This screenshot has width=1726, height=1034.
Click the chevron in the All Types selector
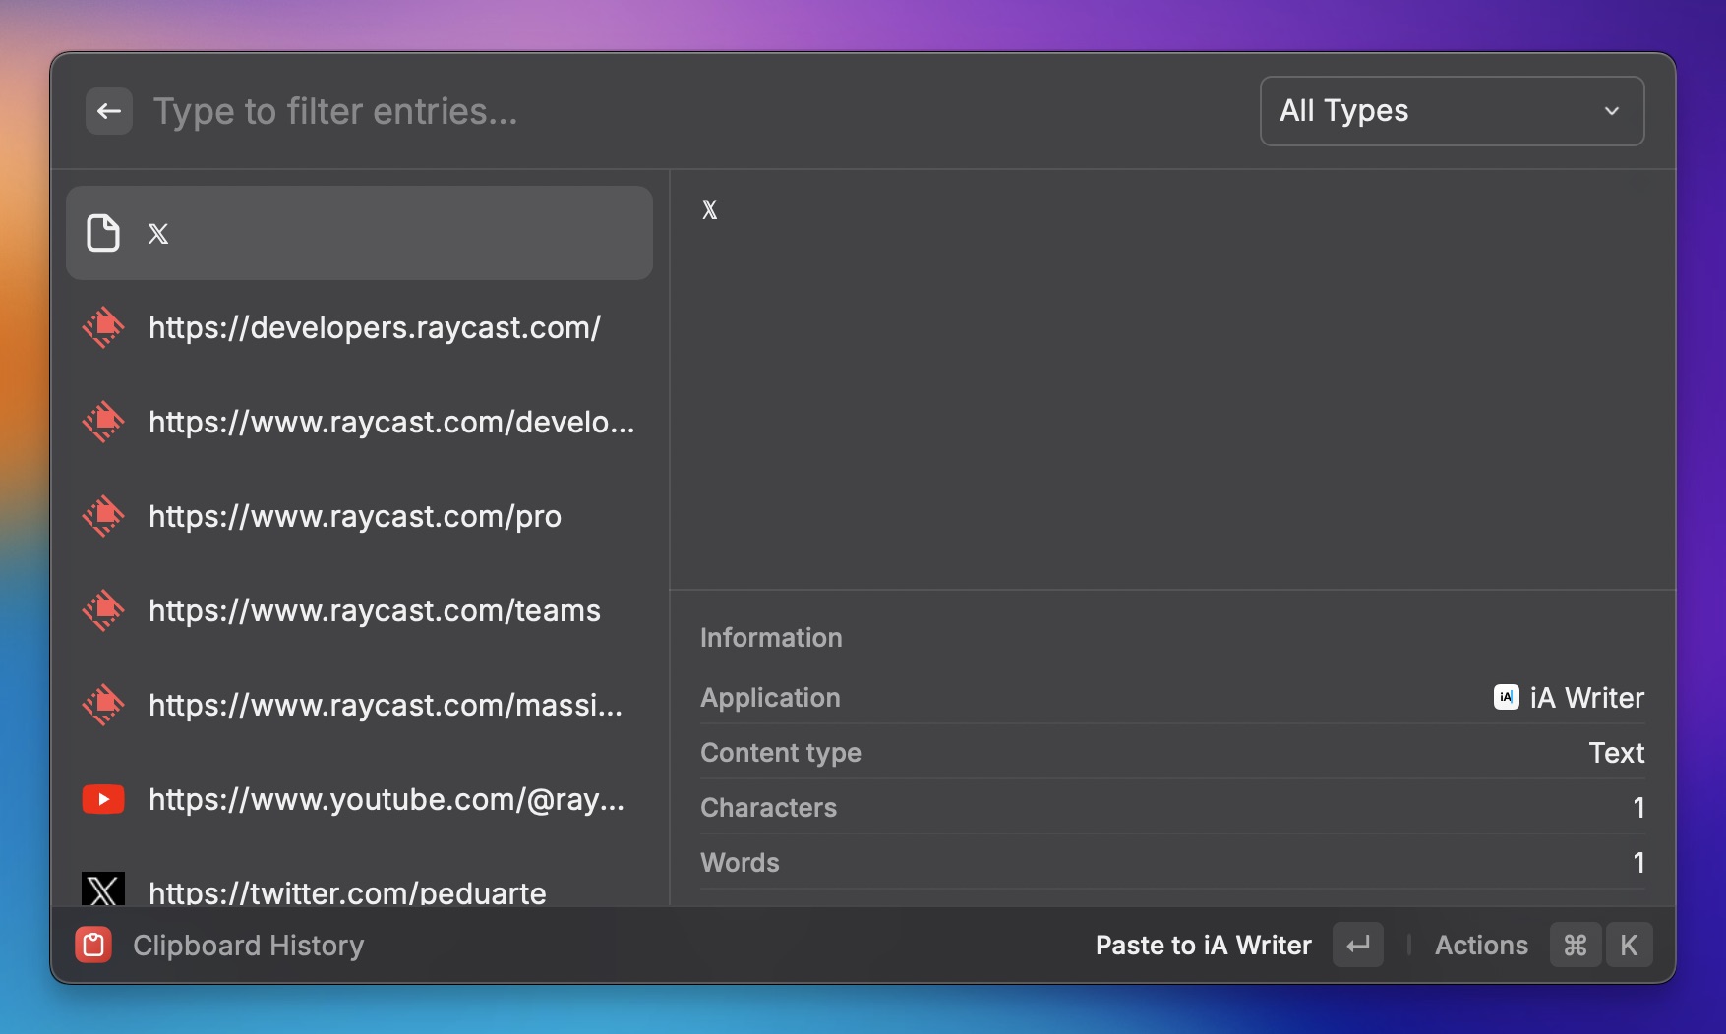pyautogui.click(x=1611, y=111)
